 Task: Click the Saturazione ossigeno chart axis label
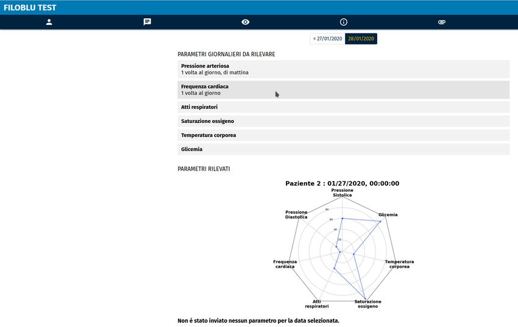[x=367, y=304]
